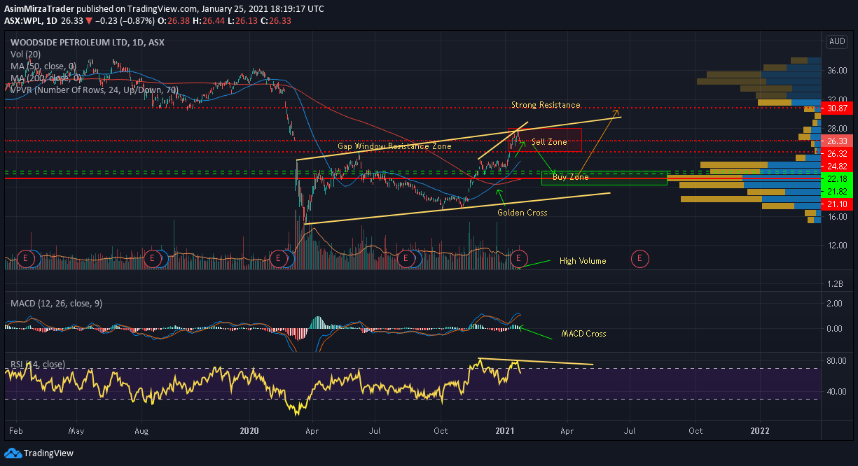
Task: Select the Strong Resistance annotation text
Action: coord(546,105)
